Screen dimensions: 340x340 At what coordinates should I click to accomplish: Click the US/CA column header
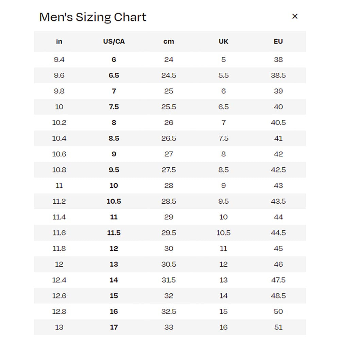click(114, 41)
